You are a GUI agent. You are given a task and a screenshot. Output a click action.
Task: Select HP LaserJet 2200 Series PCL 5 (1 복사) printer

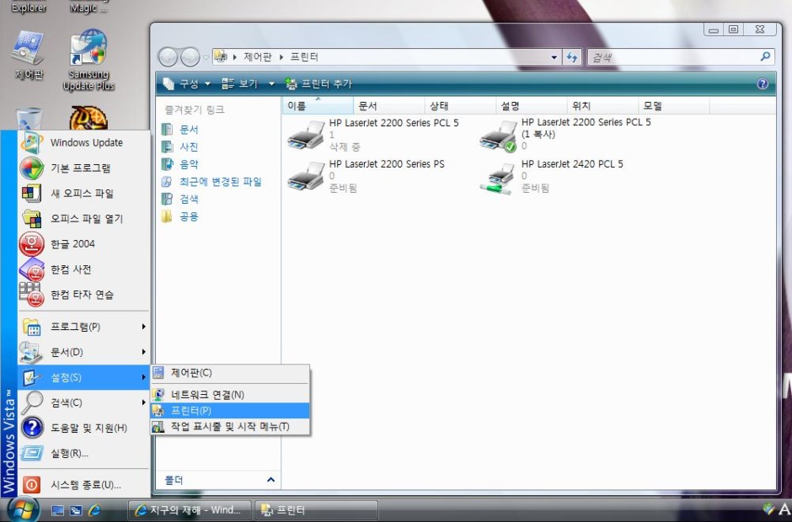pos(565,135)
